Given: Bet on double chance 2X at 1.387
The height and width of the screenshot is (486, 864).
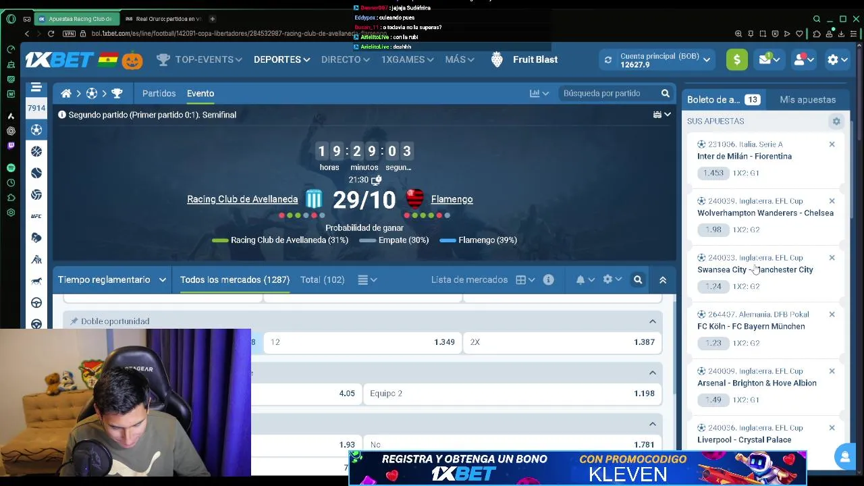Looking at the screenshot, I should coord(563,342).
